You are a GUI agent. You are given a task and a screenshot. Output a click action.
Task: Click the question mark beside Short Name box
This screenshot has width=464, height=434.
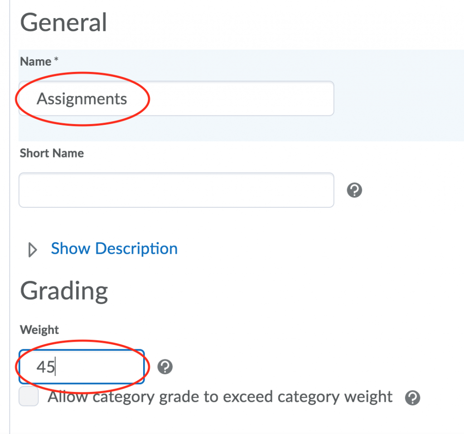[x=354, y=190]
